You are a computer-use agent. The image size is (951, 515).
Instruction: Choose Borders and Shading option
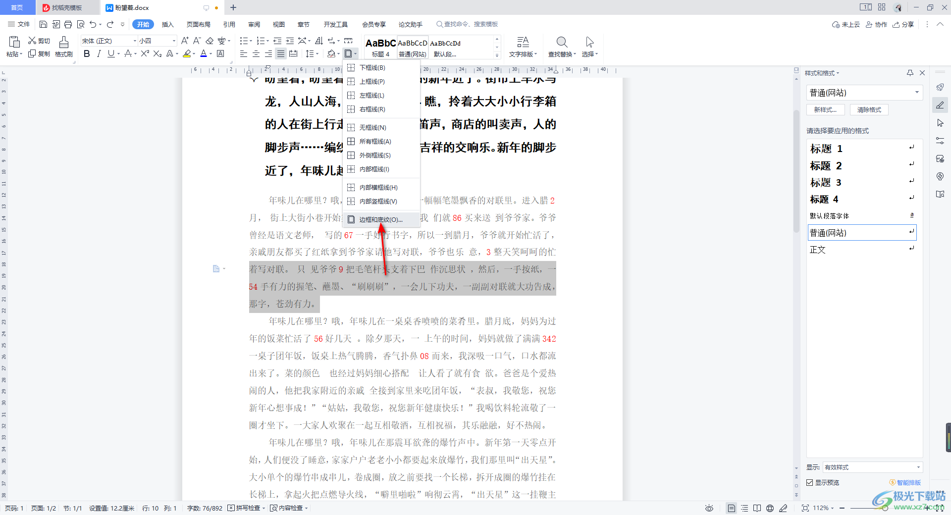(x=381, y=219)
